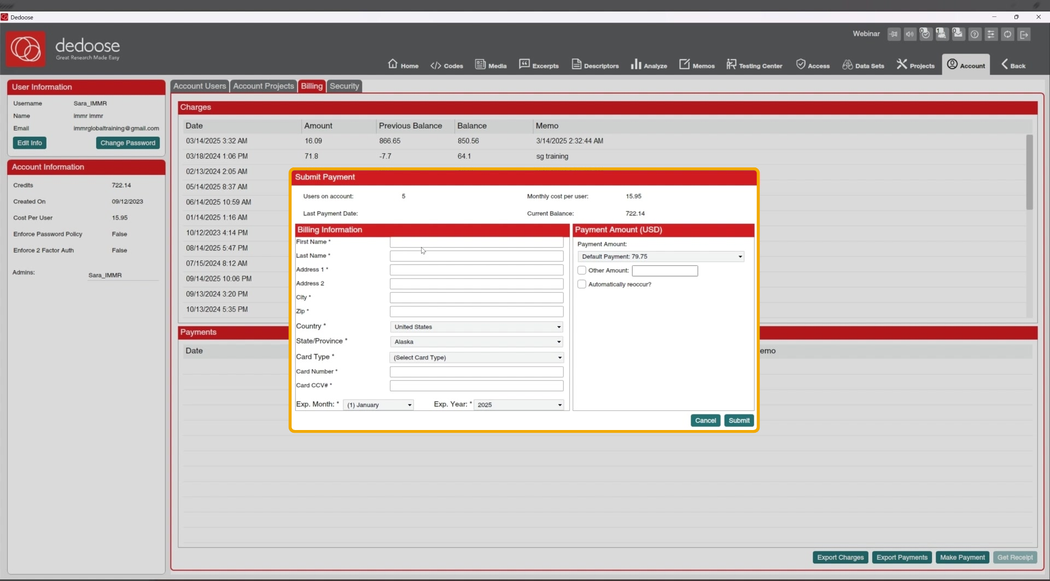Select the Billing tab
The height and width of the screenshot is (581, 1050).
[312, 86]
